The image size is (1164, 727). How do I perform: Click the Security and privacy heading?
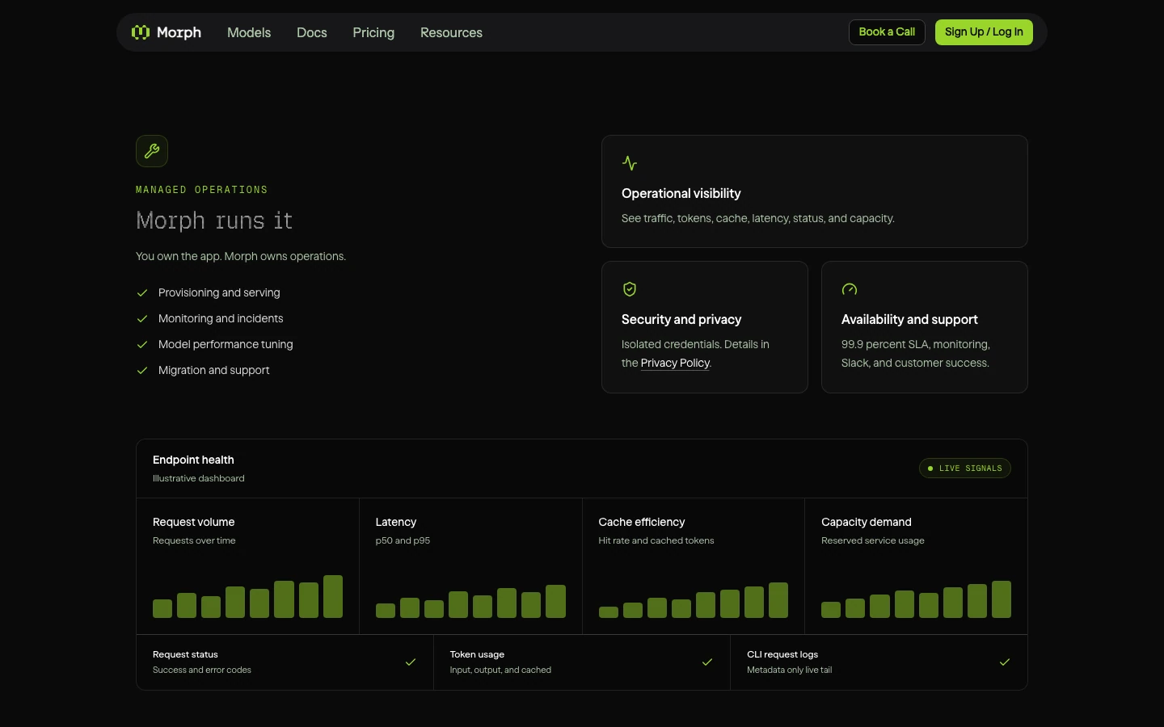pos(681,320)
